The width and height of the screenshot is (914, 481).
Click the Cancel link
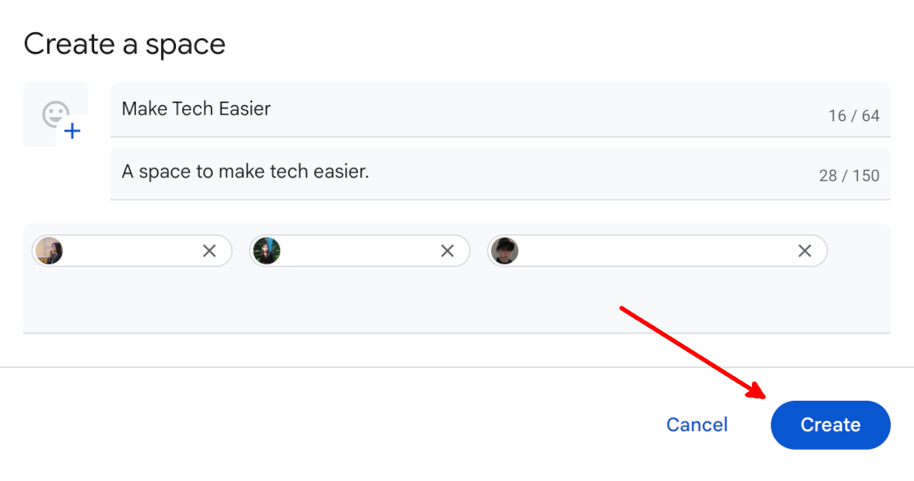[x=696, y=425]
